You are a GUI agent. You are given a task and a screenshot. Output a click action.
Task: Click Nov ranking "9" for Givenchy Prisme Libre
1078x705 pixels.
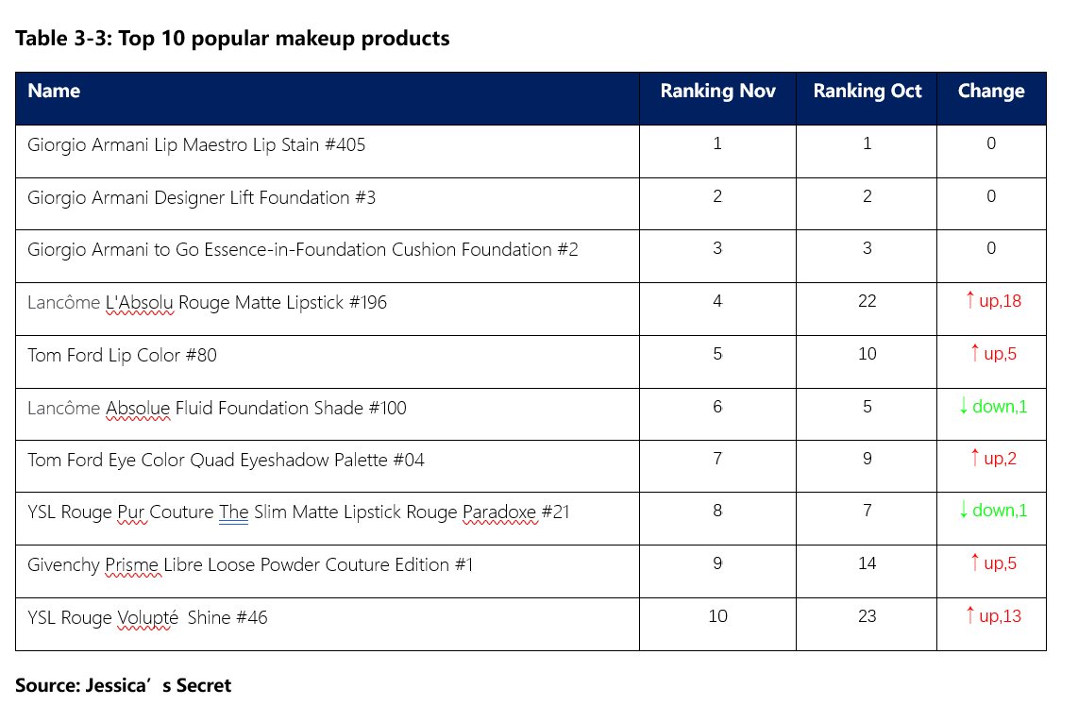tap(717, 564)
